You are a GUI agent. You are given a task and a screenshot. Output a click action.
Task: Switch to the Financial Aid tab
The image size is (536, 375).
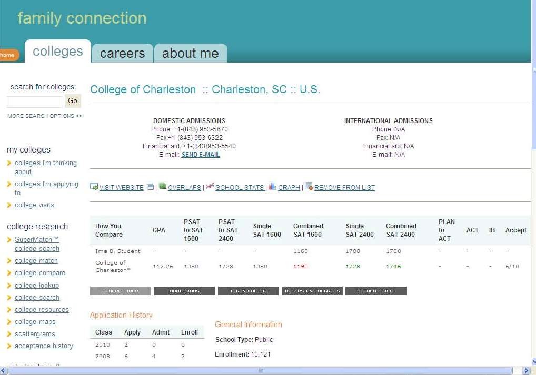249,291
